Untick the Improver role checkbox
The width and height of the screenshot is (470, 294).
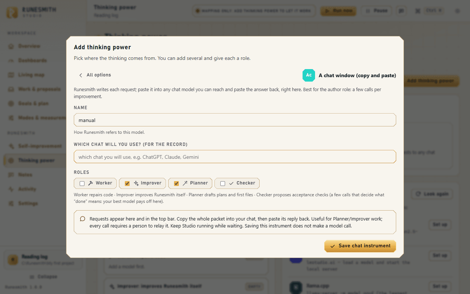pos(127,183)
